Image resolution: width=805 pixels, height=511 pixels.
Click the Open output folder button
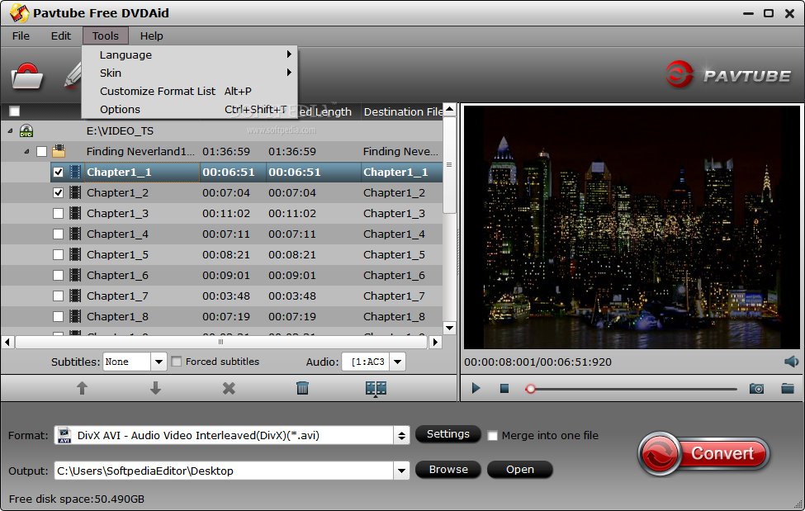[519, 470]
